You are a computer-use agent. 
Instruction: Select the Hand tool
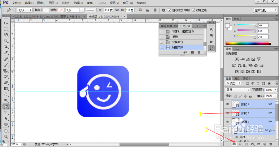pos(6,131)
